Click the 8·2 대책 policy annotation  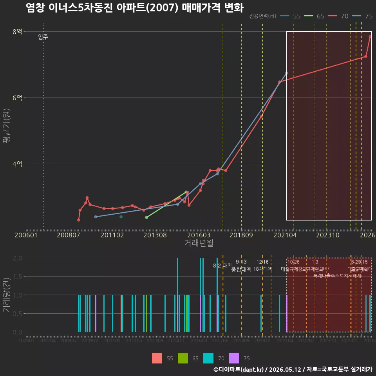coord(223,266)
